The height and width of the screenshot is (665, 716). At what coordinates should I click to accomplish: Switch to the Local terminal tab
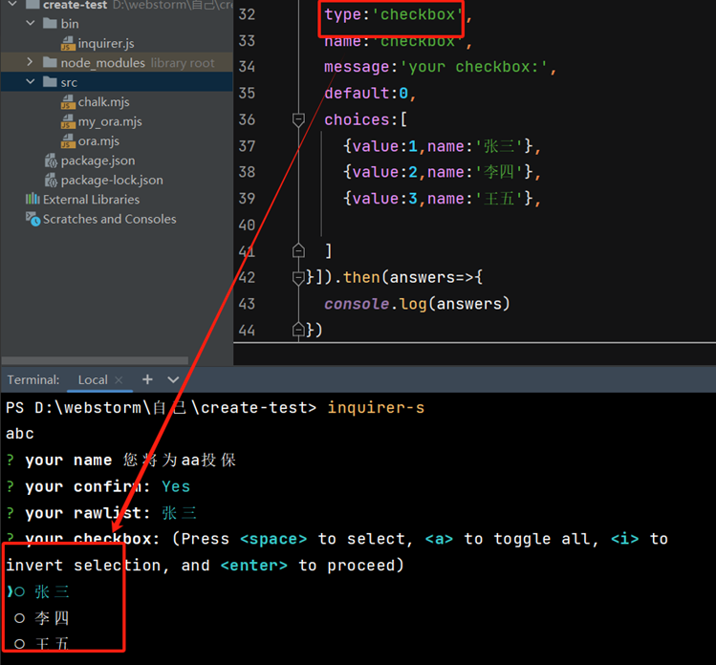93,379
